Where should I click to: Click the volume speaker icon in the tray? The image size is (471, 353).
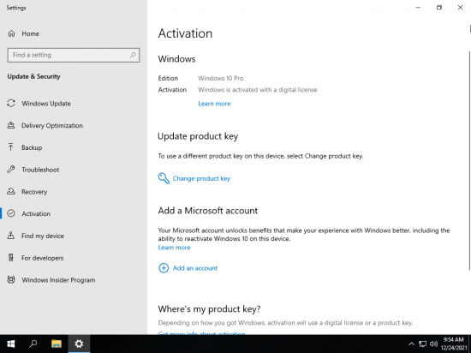tap(433, 344)
